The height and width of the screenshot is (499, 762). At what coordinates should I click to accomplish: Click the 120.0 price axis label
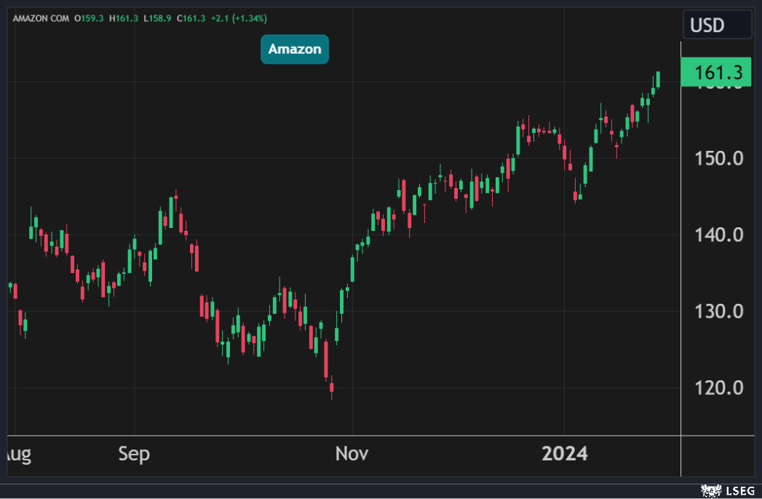pos(717,388)
